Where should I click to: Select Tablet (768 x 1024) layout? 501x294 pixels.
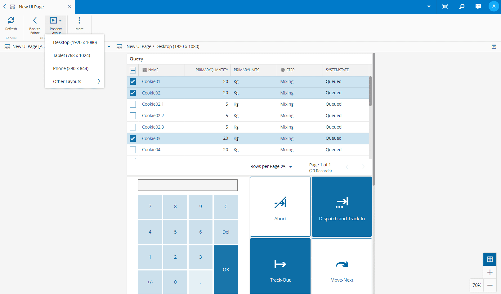(x=72, y=55)
